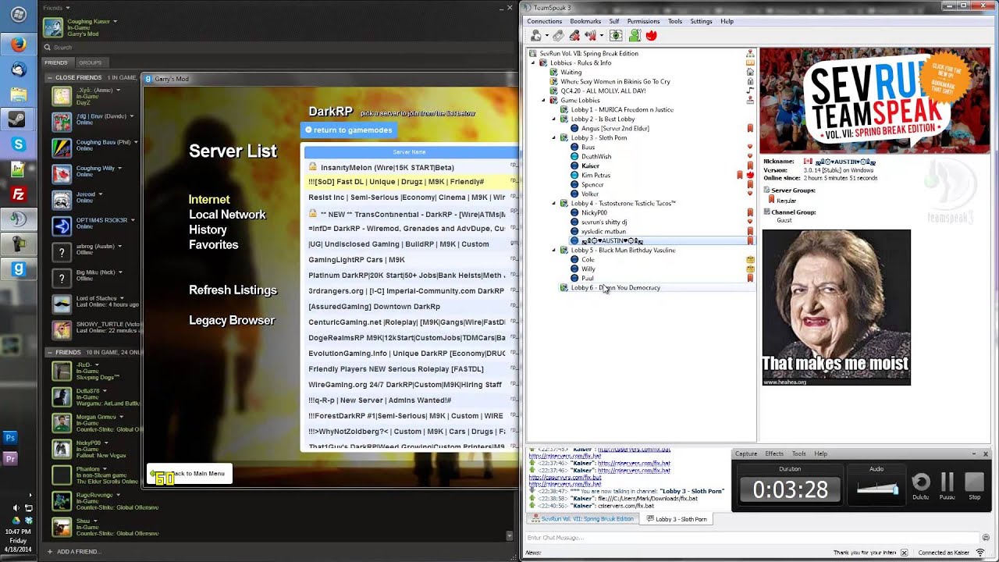The height and width of the screenshot is (562, 999).
Task: Open Legacy Browser in Garry's Mod
Action: point(231,320)
